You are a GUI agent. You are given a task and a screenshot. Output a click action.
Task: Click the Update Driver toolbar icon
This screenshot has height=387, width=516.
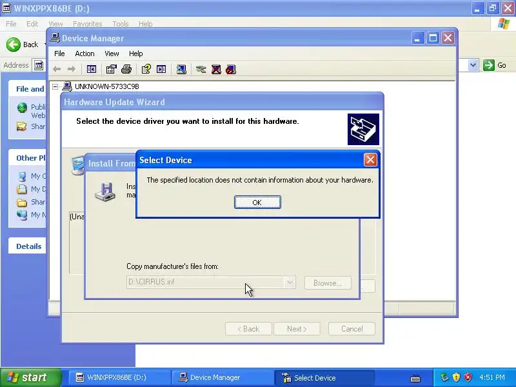[x=201, y=69]
